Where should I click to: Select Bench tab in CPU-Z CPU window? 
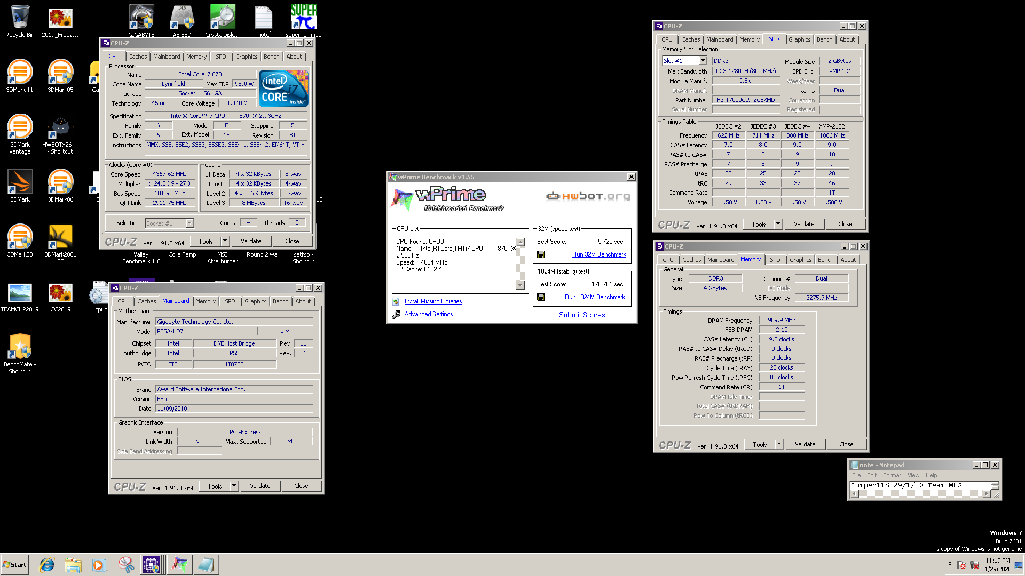[x=271, y=57]
